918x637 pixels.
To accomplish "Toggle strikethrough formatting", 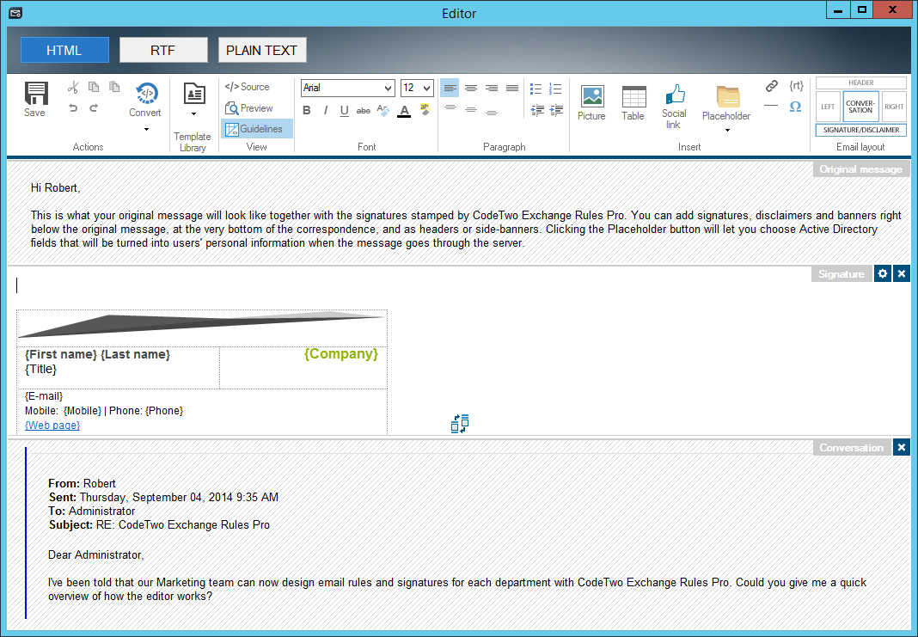I will click(364, 110).
